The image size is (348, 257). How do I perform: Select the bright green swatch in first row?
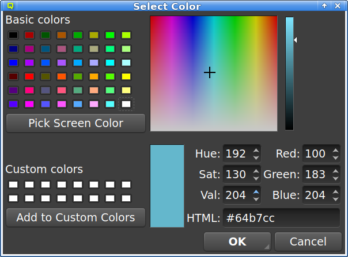(x=110, y=35)
